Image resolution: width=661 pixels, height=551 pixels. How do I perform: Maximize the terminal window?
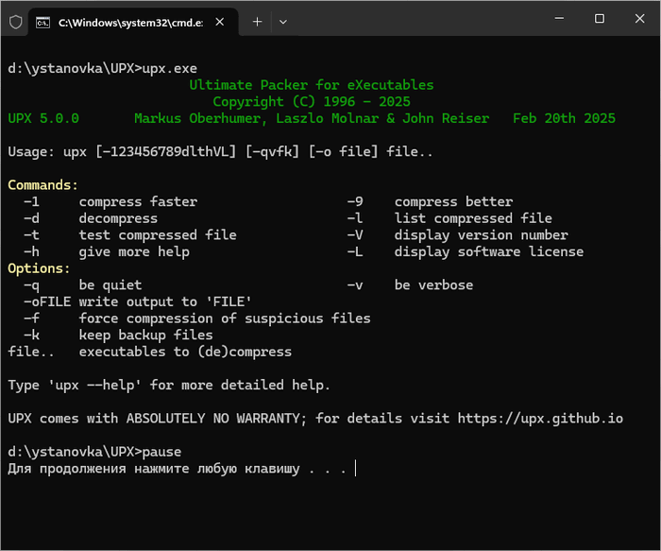click(x=600, y=19)
